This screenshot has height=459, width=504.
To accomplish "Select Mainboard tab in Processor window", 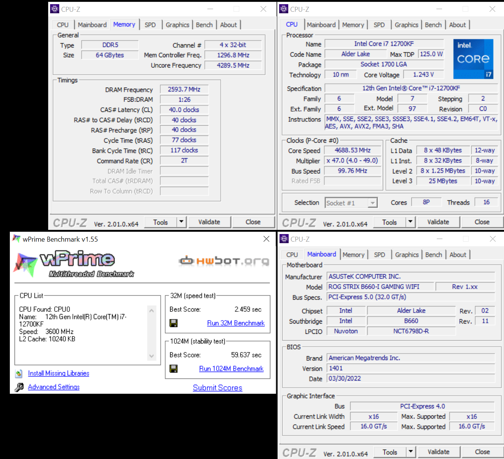I will pyautogui.click(x=321, y=25).
